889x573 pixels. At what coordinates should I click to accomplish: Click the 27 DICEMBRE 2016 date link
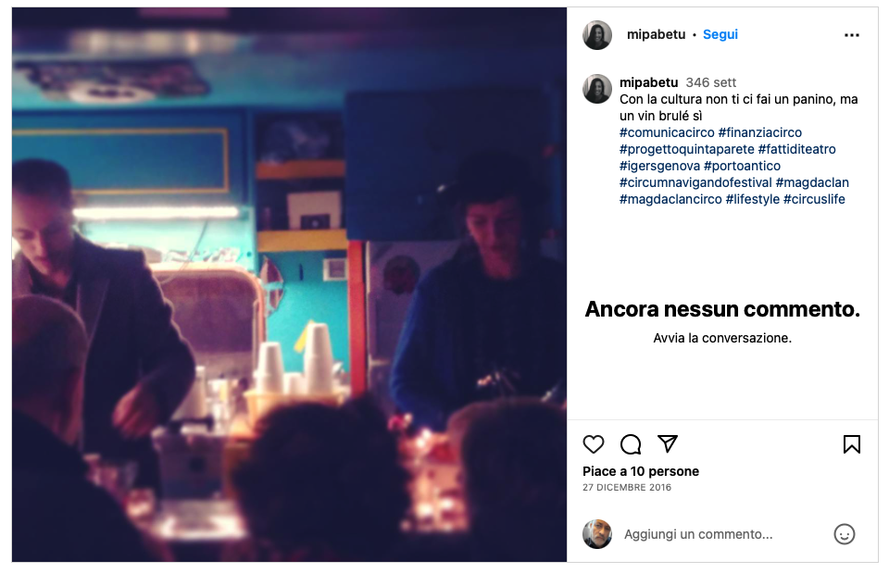(627, 488)
